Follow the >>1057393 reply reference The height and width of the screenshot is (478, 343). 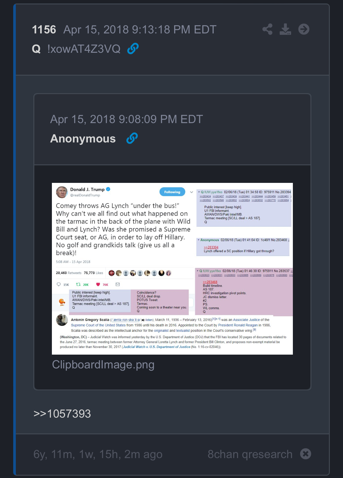(x=62, y=414)
